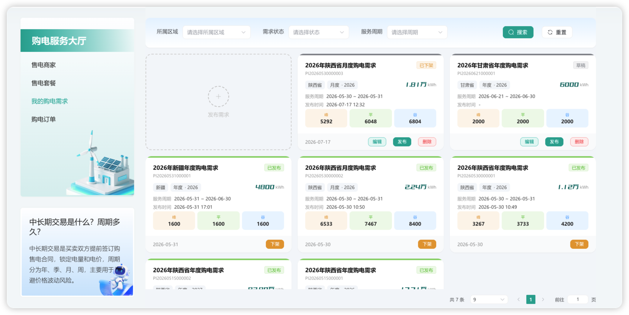Click the 重置 button
This screenshot has height=315, width=629.
point(557,32)
